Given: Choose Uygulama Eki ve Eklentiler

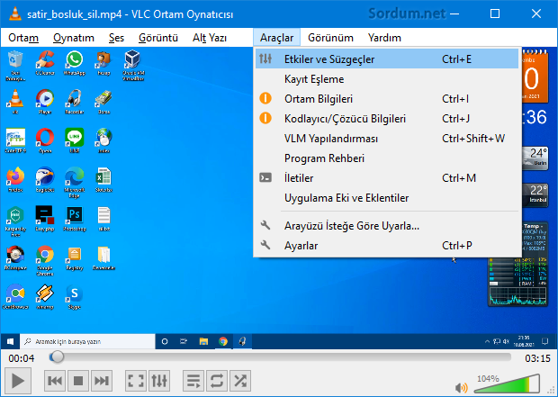Looking at the screenshot, I should (x=387, y=198).
